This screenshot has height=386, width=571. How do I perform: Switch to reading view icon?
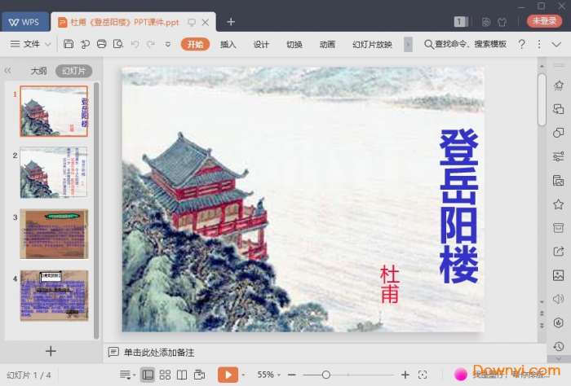[182, 375]
